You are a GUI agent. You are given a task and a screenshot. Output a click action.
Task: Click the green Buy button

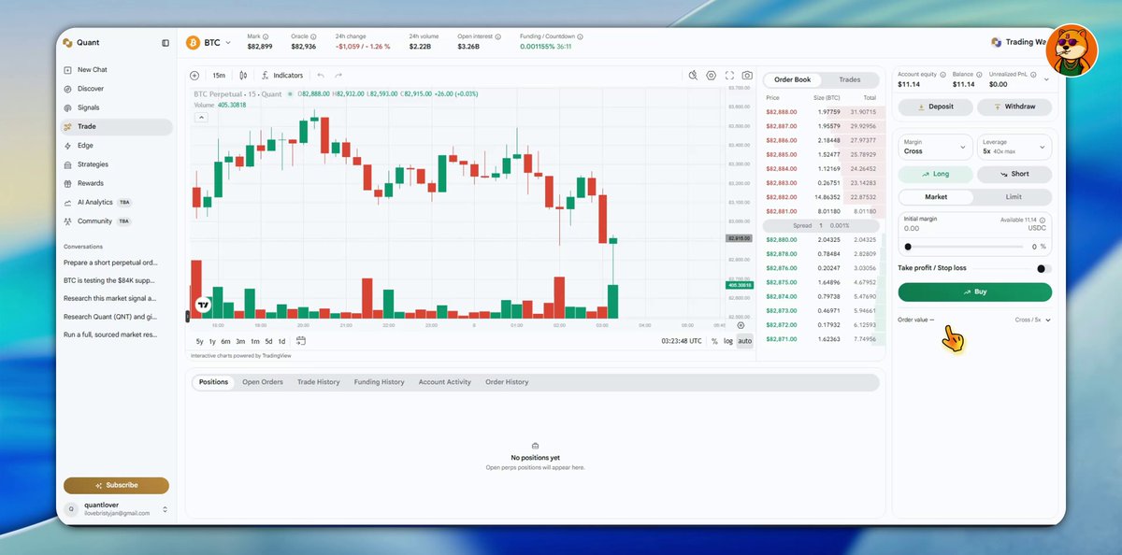tap(975, 292)
